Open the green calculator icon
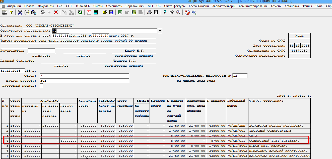 point(96,12)
